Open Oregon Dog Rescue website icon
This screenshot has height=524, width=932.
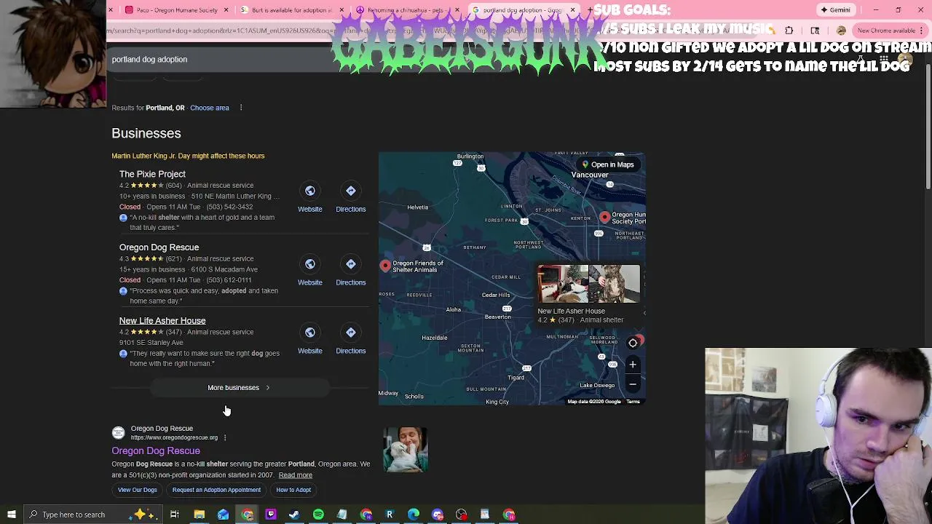click(309, 264)
